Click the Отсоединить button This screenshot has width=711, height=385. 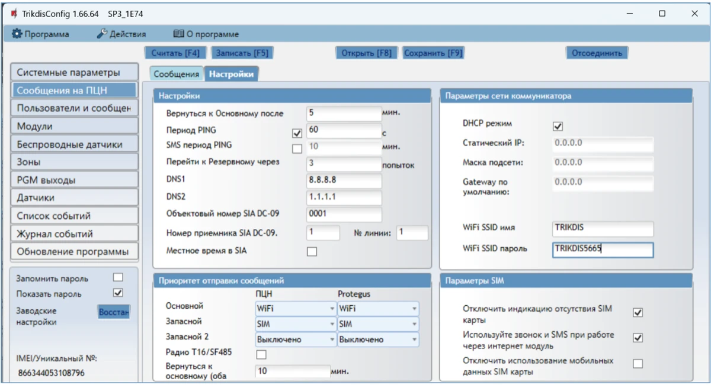tap(596, 53)
